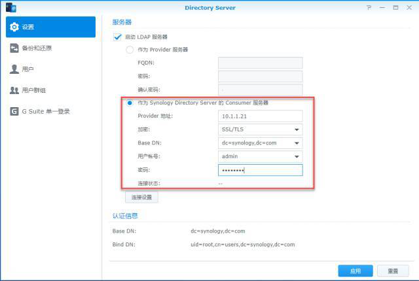Viewport: 419px width, 281px height.
Task: Click the single user icon
Action: 14,69
